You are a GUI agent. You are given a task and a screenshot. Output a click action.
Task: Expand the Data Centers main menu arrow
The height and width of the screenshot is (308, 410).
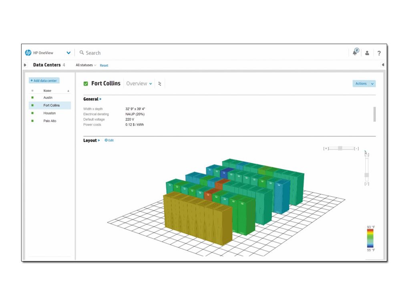25,65
